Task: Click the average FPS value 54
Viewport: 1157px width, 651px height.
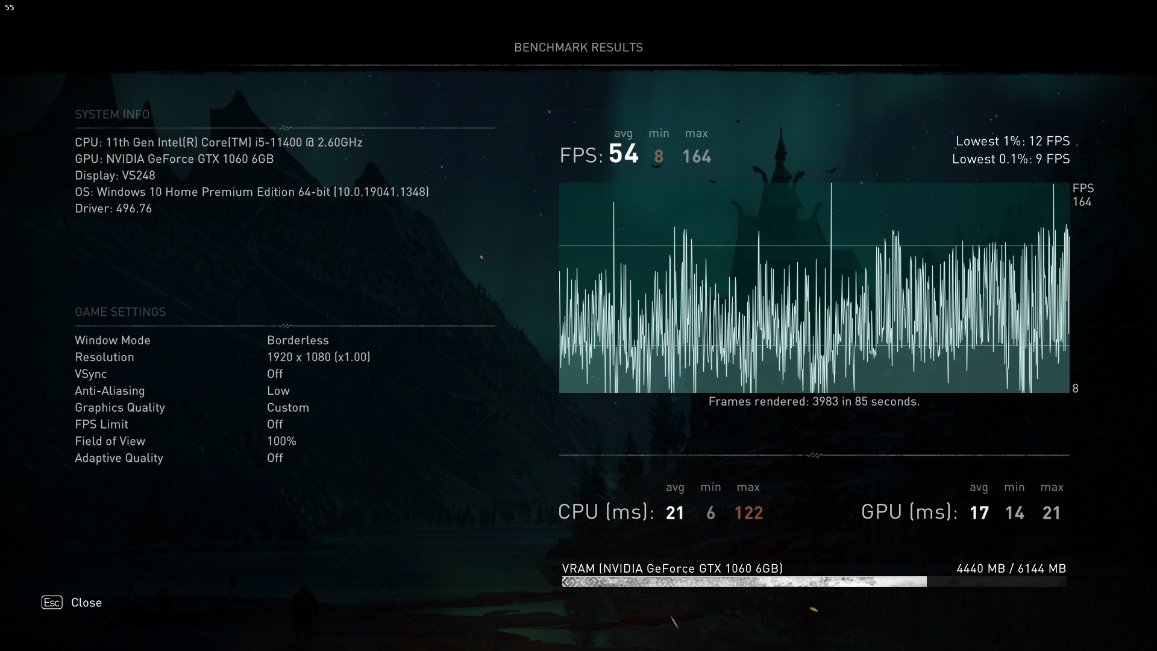Action: (x=623, y=154)
